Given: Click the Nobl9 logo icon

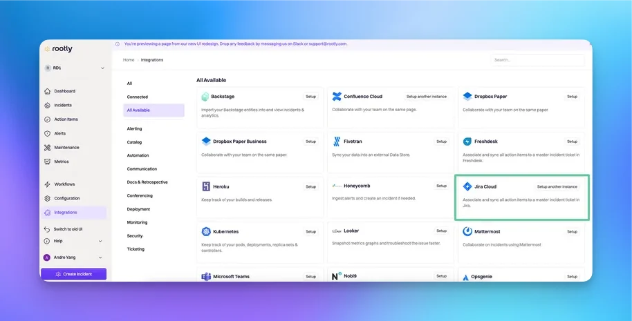Looking at the screenshot, I should click(337, 276).
